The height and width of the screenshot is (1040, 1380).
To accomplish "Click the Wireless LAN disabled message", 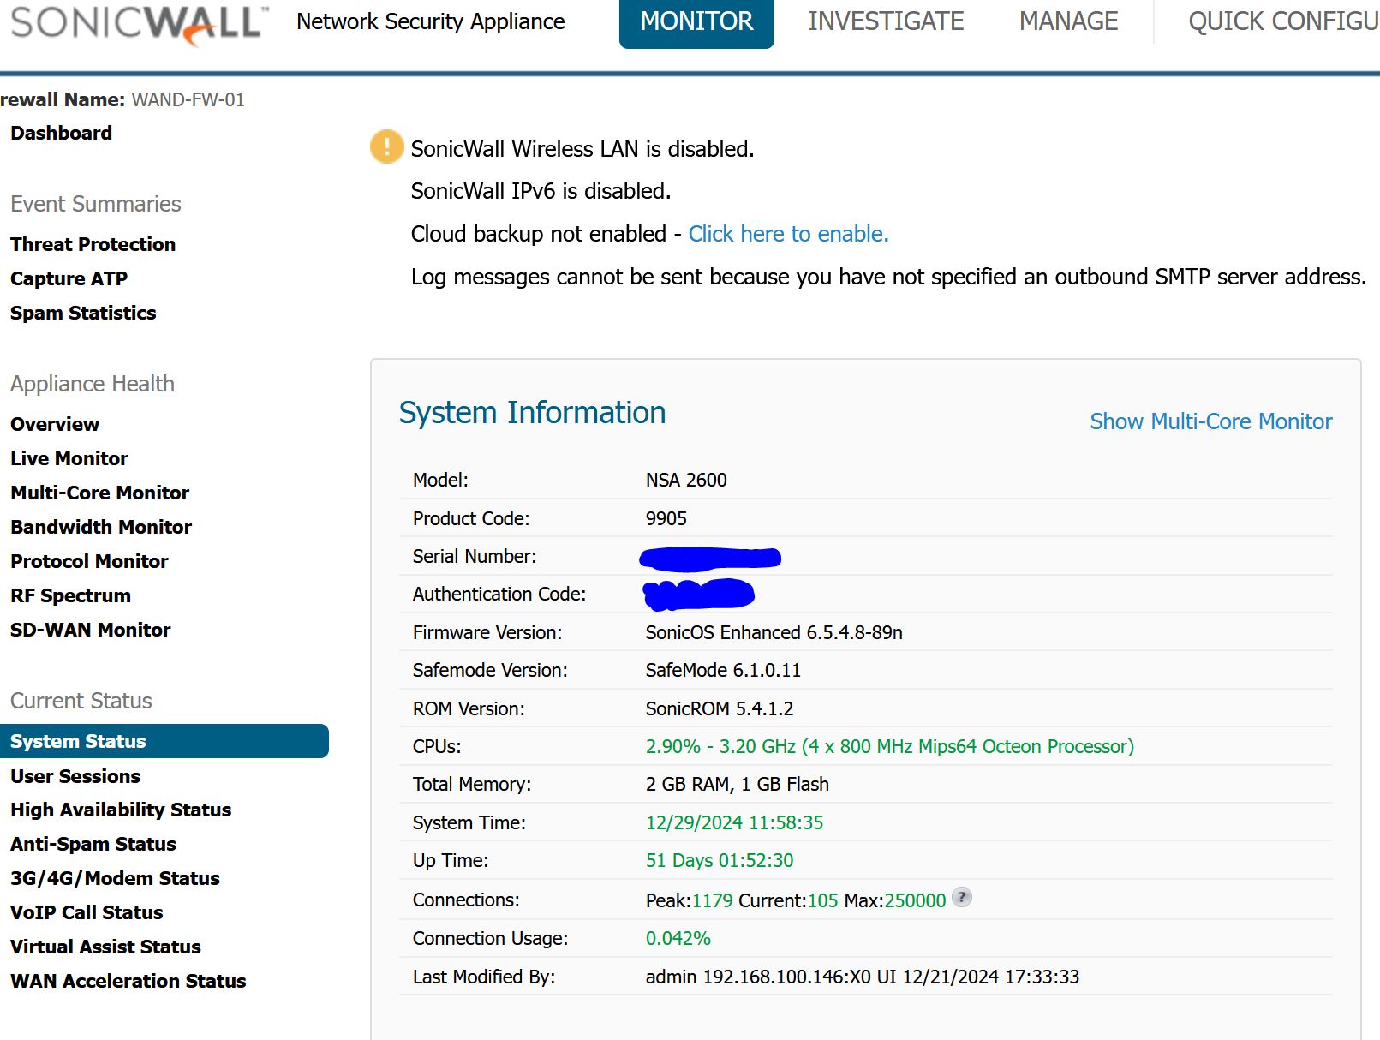I will tap(582, 149).
